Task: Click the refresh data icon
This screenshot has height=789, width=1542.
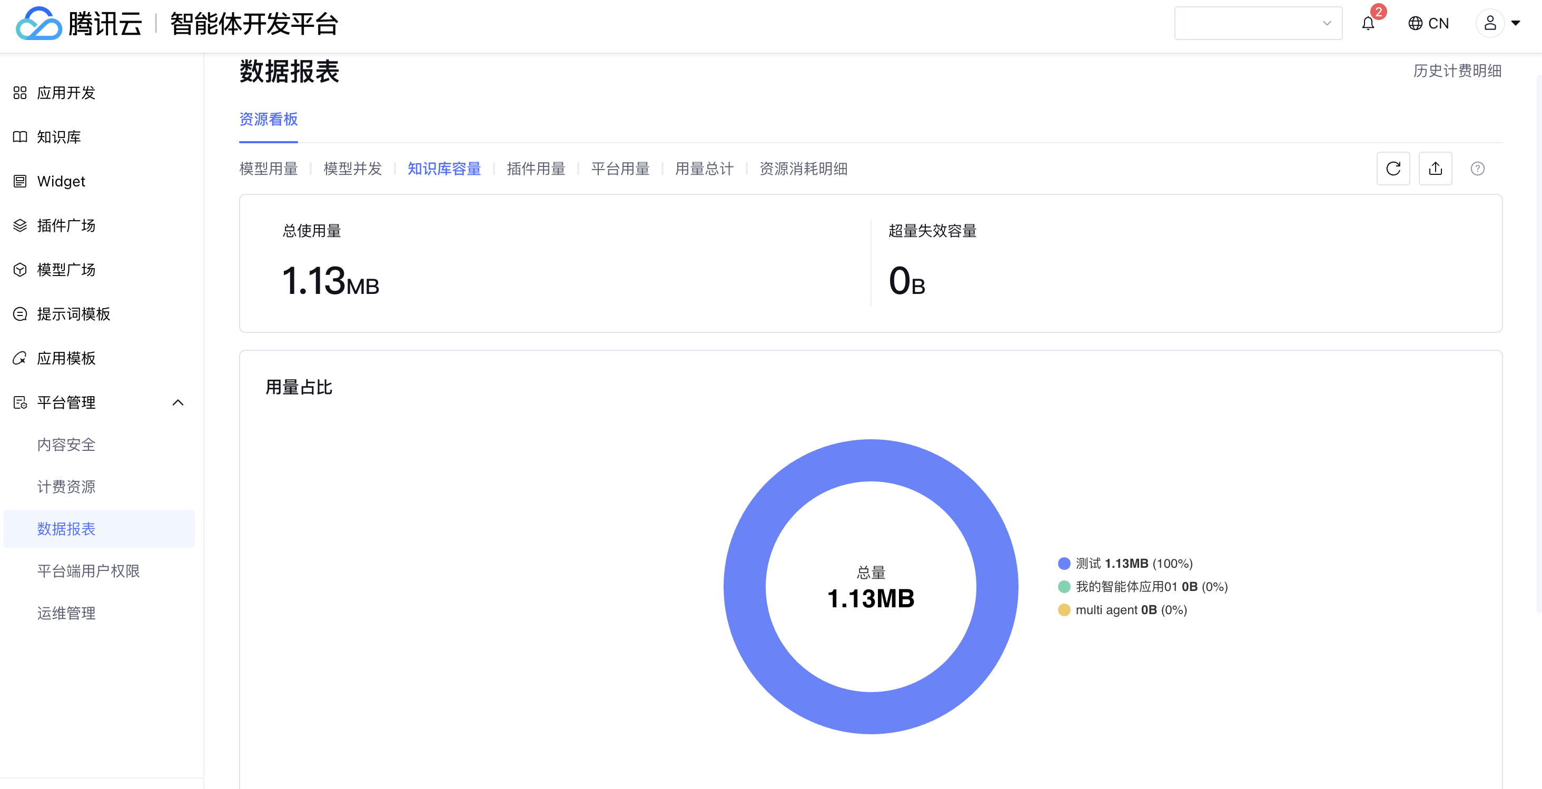Action: [x=1393, y=169]
